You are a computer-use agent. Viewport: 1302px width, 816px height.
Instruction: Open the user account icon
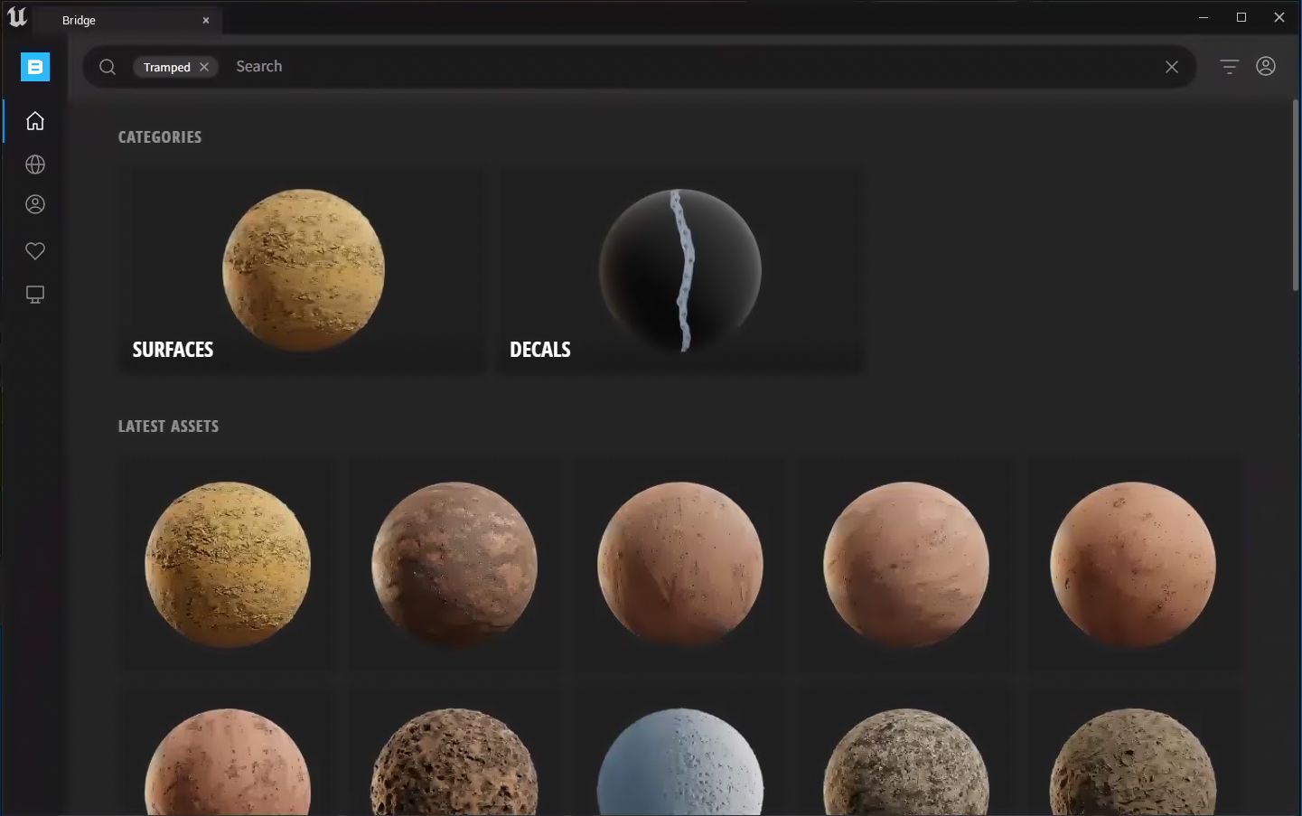pos(1266,66)
